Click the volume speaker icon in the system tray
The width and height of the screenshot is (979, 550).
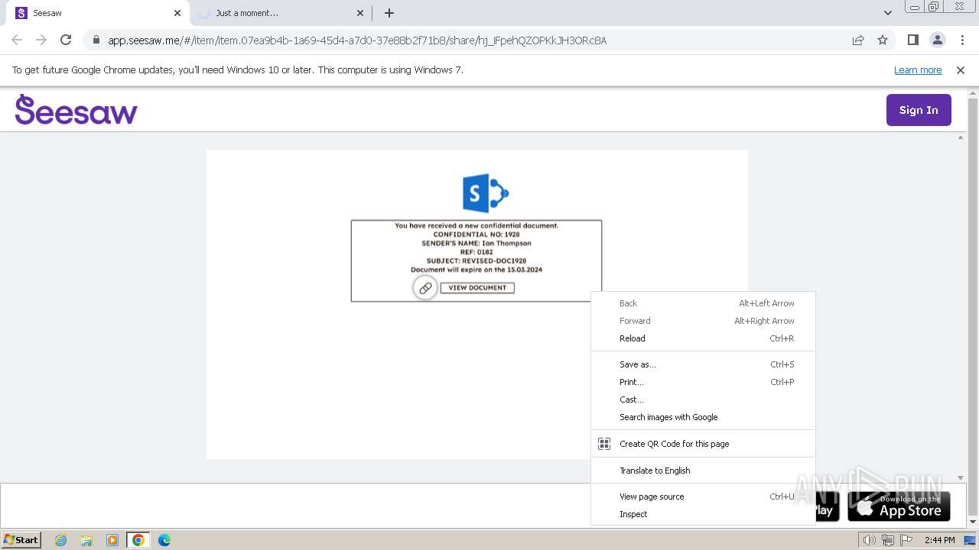tap(870, 540)
